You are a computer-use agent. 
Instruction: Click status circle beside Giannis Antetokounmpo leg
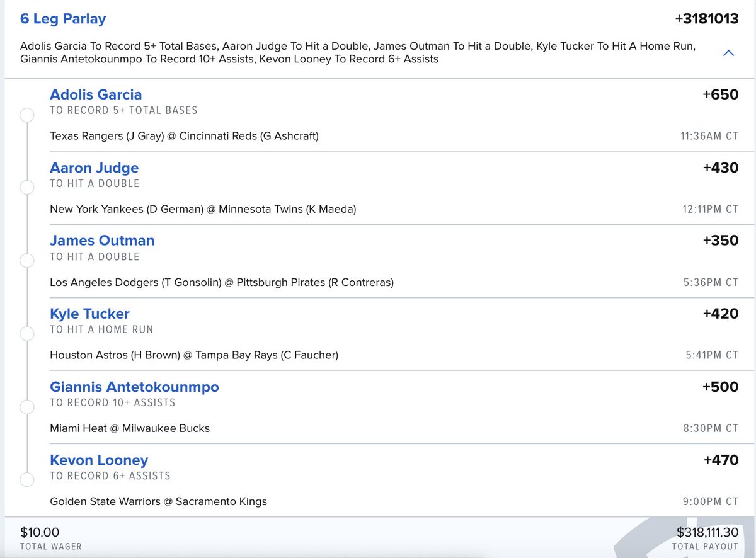tap(27, 407)
